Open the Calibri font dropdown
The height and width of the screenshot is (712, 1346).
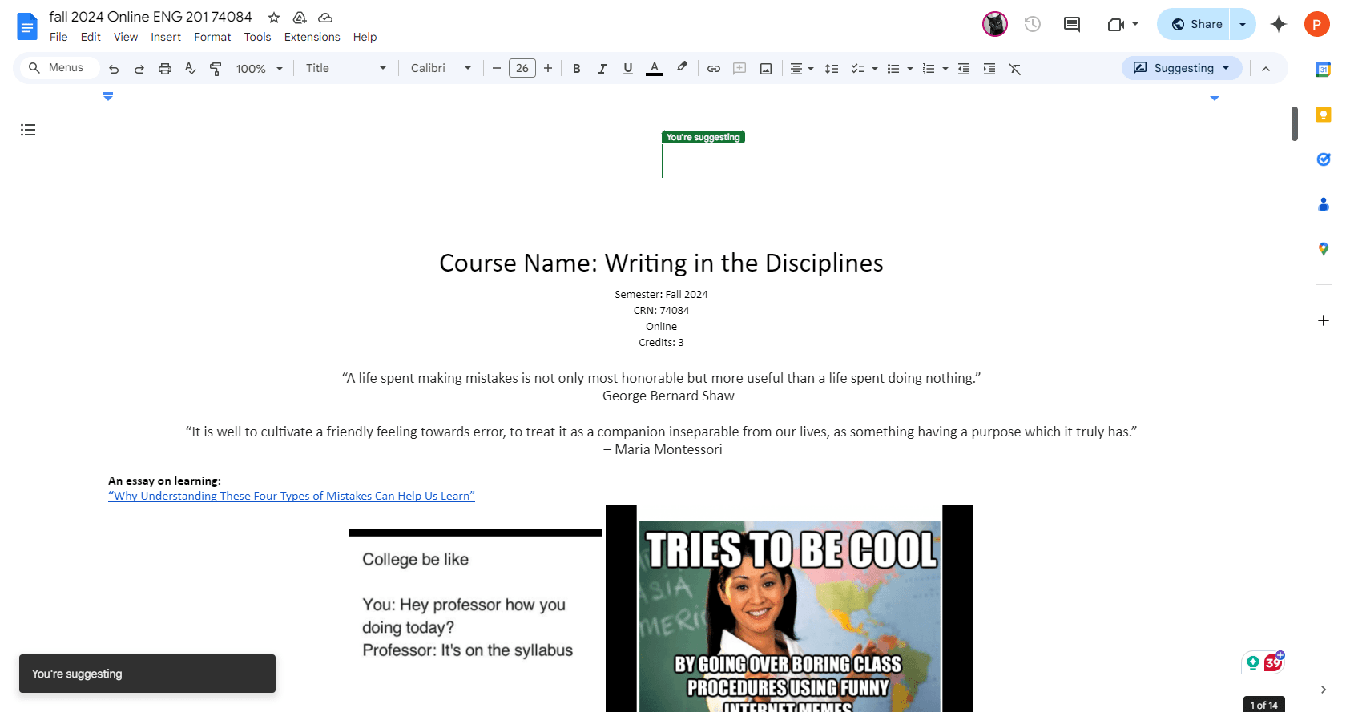[441, 69]
